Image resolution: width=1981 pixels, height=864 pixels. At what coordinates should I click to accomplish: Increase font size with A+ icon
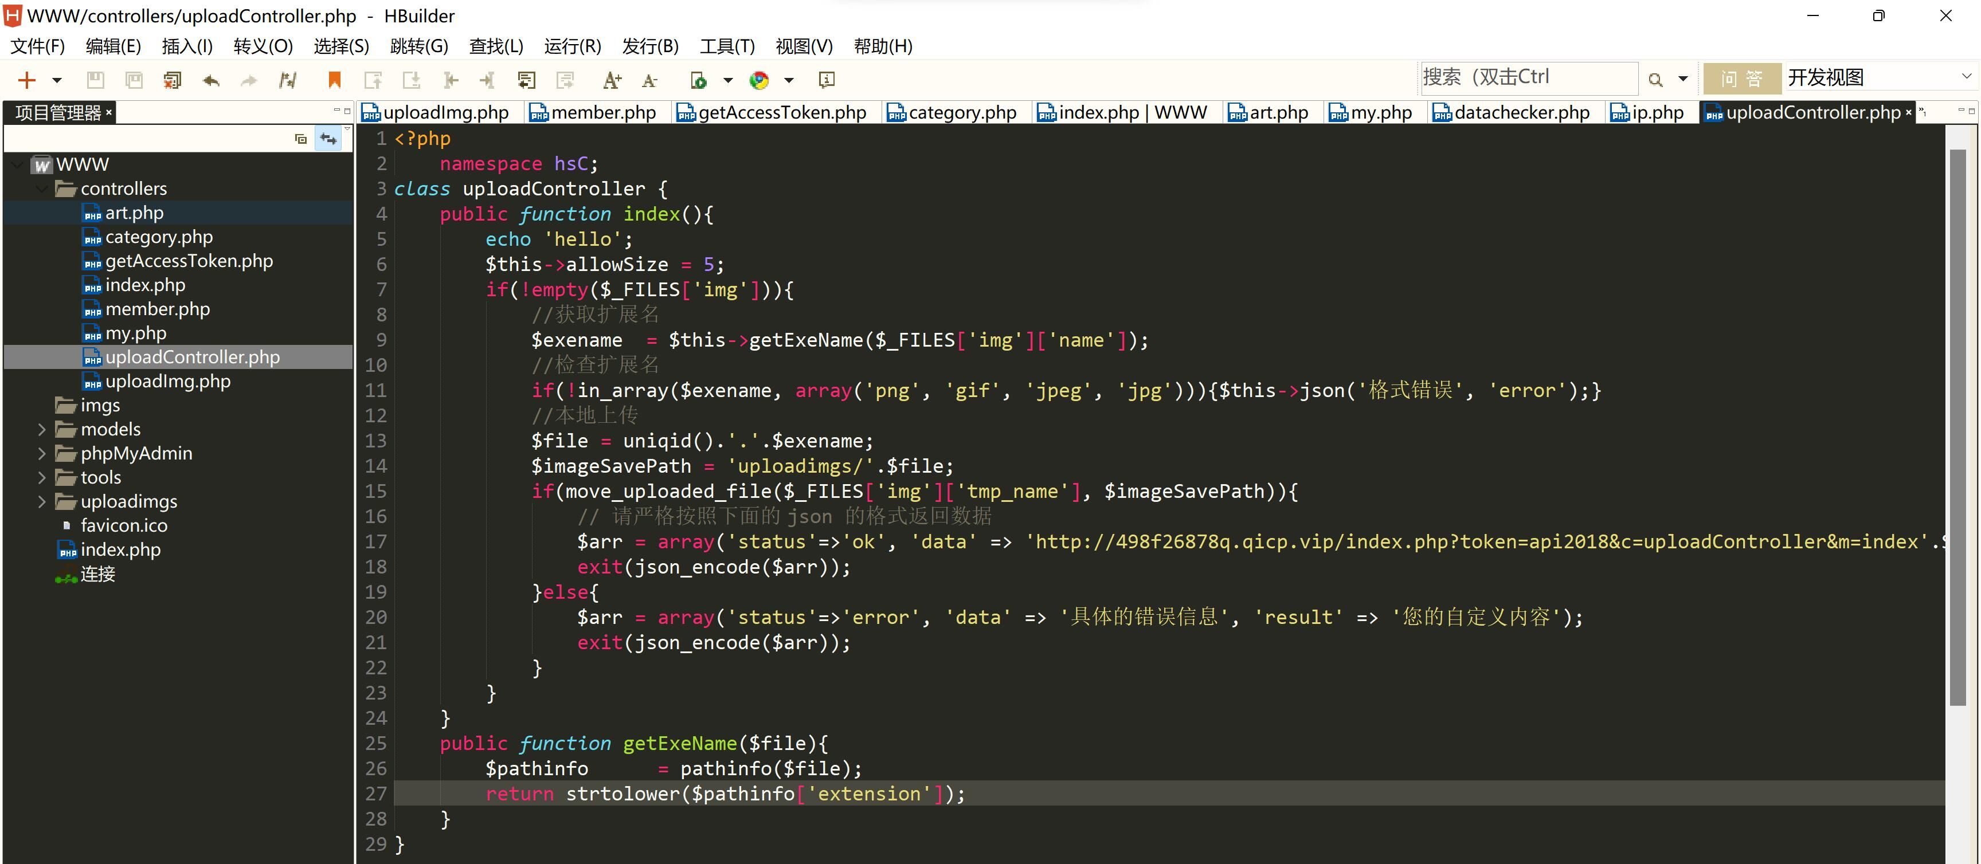[612, 80]
